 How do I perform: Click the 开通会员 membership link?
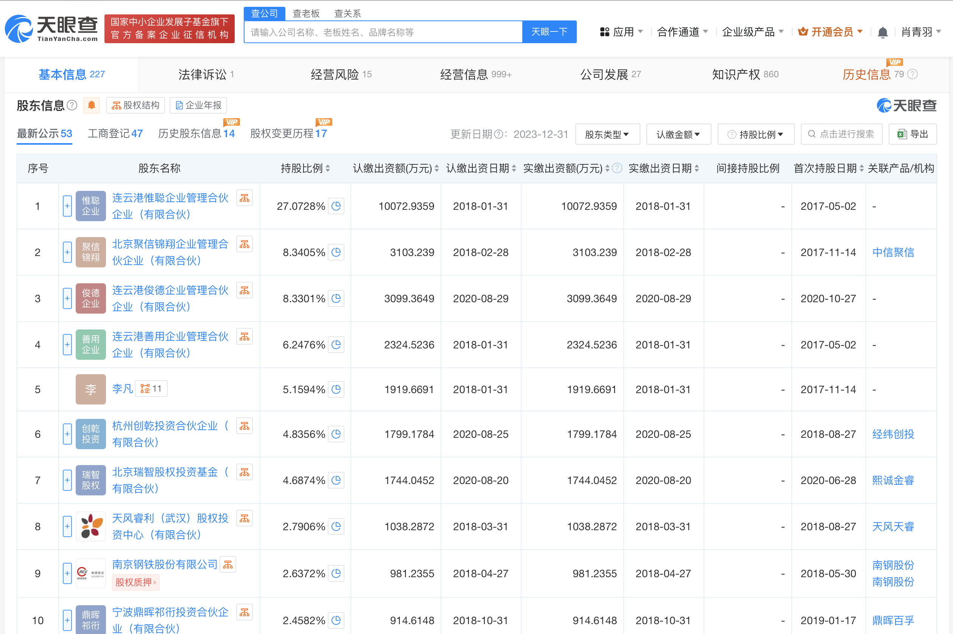(x=830, y=32)
